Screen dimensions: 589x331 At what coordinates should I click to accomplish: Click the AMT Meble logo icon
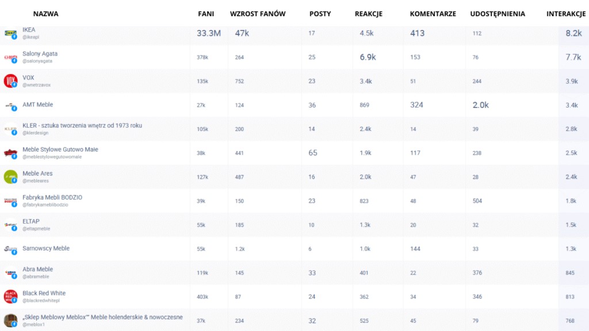click(x=10, y=106)
